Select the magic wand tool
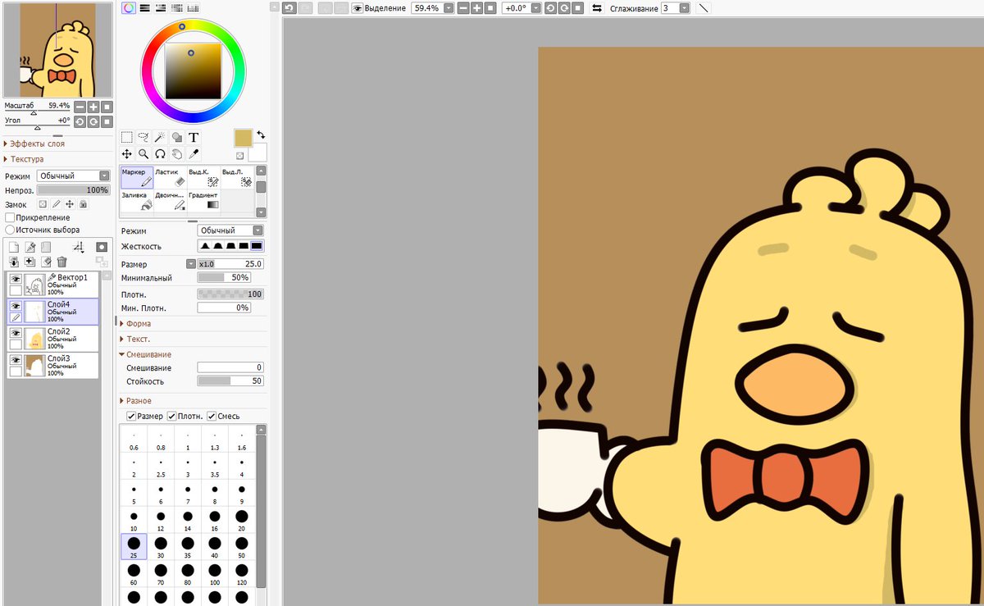The image size is (984, 606). click(x=161, y=138)
